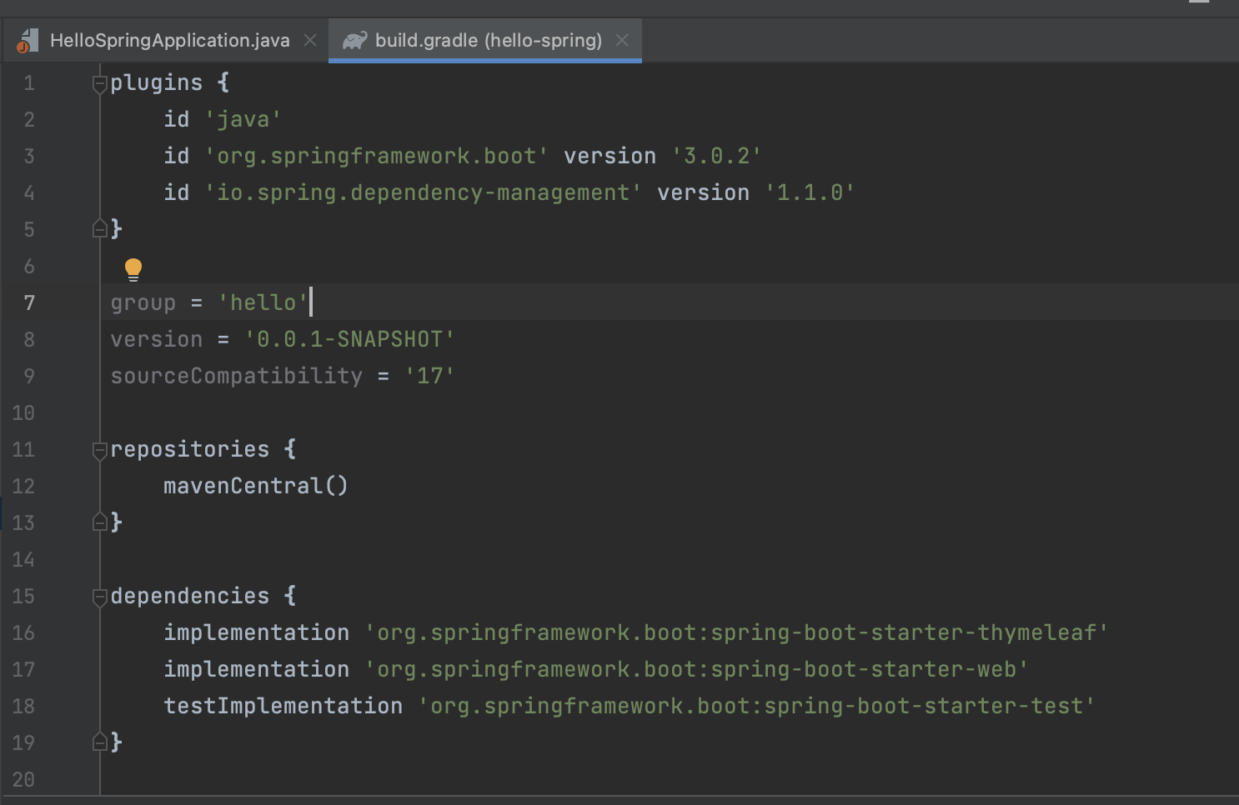Click the '1.1.0' version string

point(810,192)
